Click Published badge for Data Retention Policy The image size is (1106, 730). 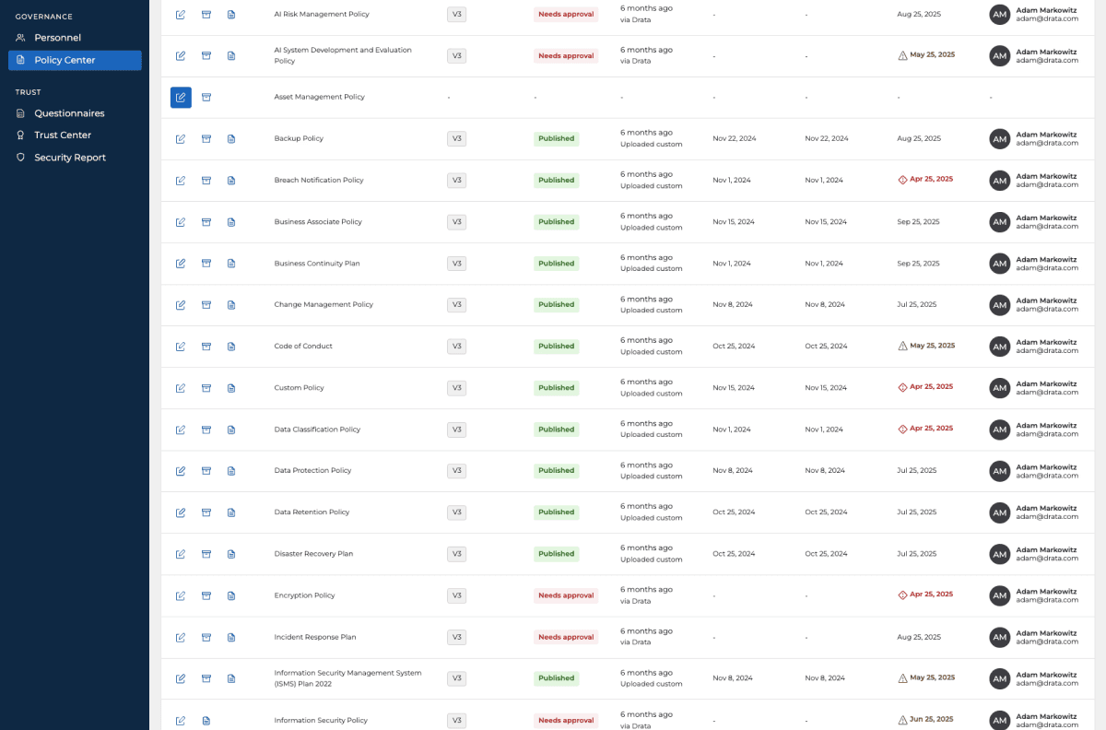pyautogui.click(x=557, y=512)
